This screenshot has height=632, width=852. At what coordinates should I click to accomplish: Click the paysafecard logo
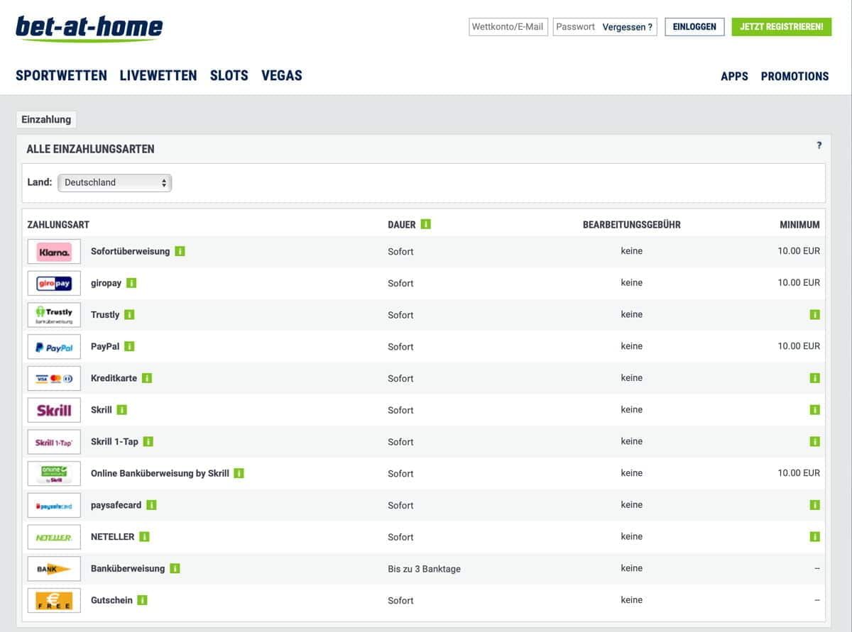tap(54, 506)
